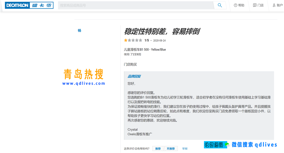The height and width of the screenshot is (153, 284).
Task: Report the review via 举报 link
Action: coord(185,149)
